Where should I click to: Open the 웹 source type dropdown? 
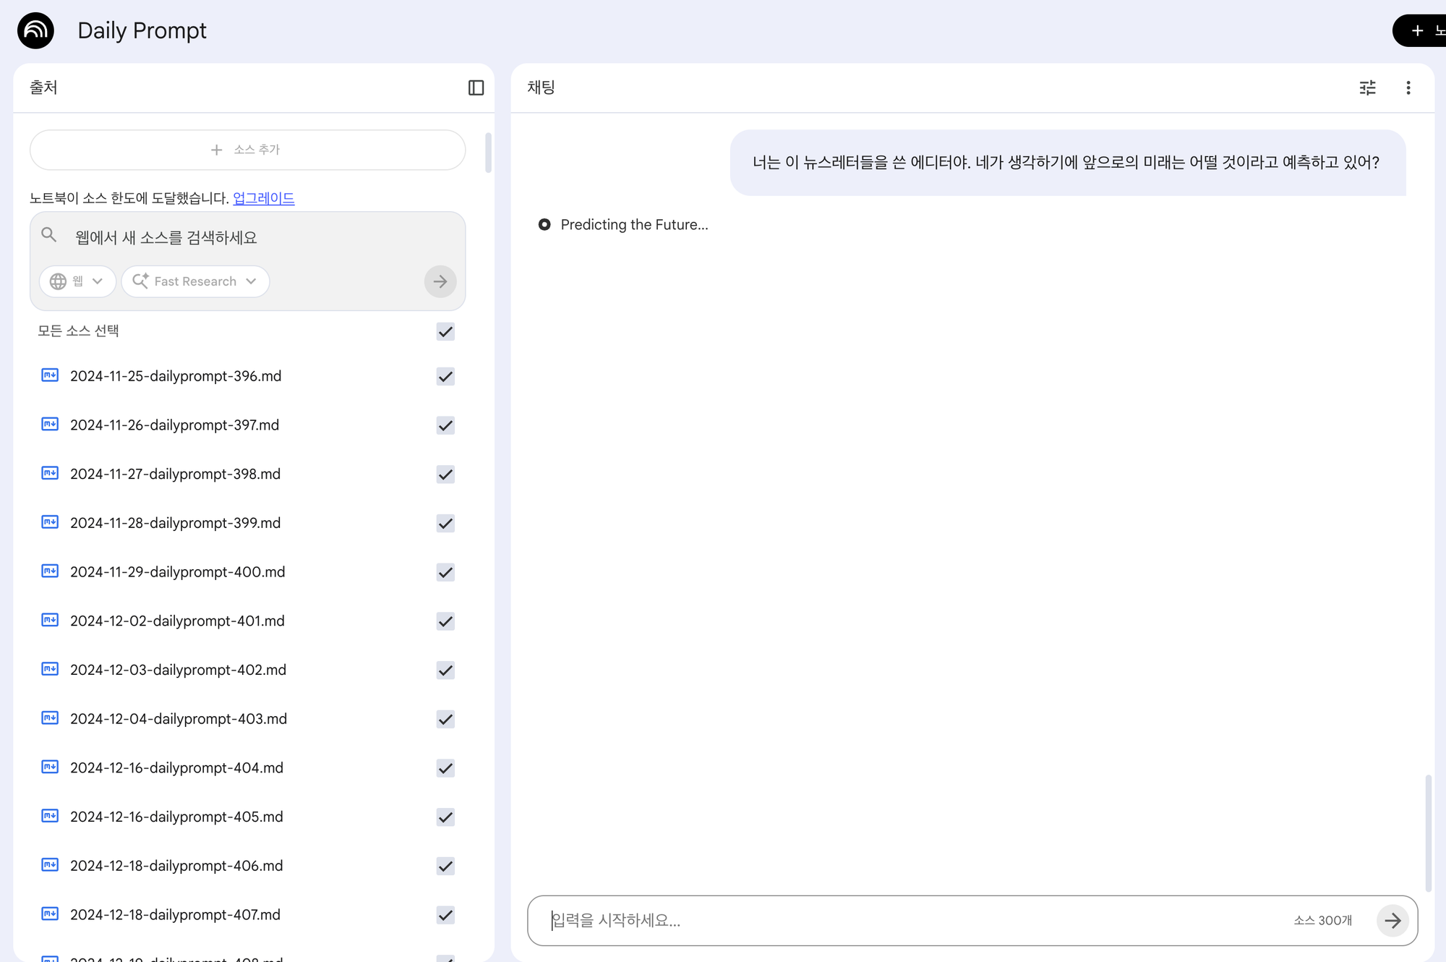tap(77, 281)
